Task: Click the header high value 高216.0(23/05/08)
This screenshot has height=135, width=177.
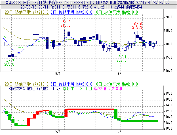Action: tap(119, 2)
